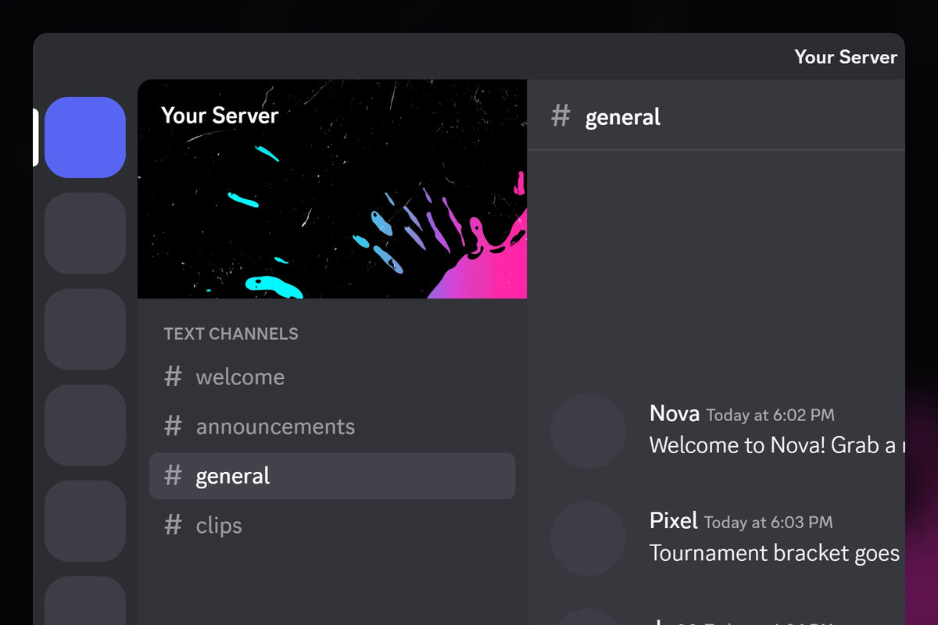Click the hash icon beside clips
The image size is (938, 625).
pyautogui.click(x=173, y=525)
